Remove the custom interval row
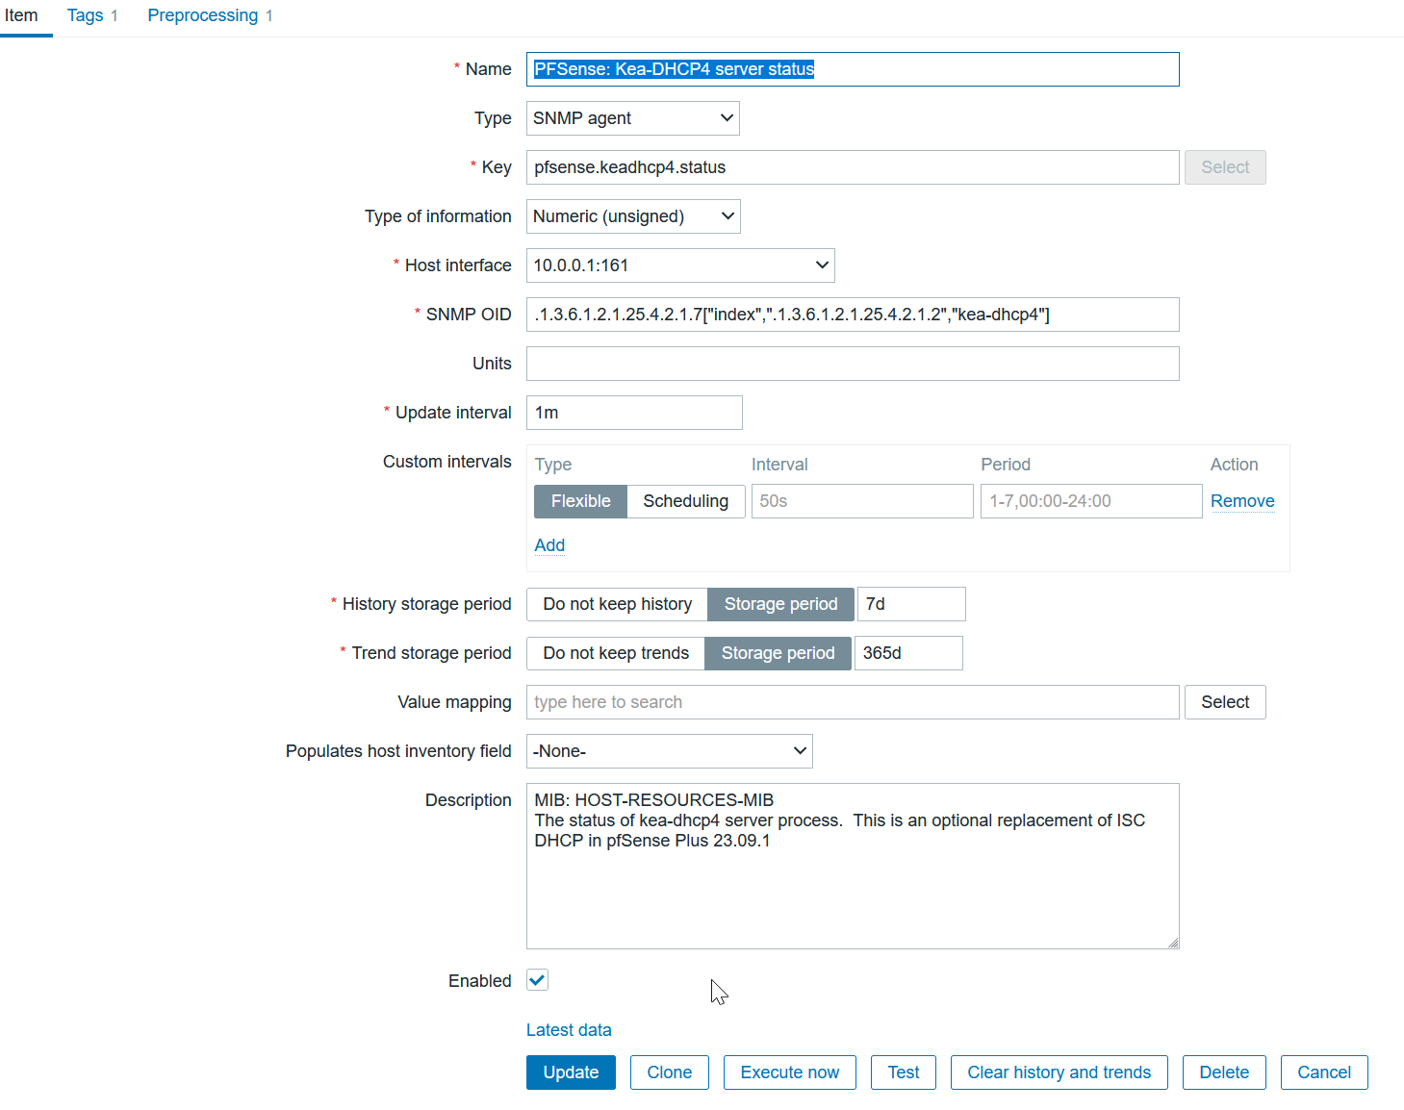This screenshot has height=1110, width=1404. 1241,501
